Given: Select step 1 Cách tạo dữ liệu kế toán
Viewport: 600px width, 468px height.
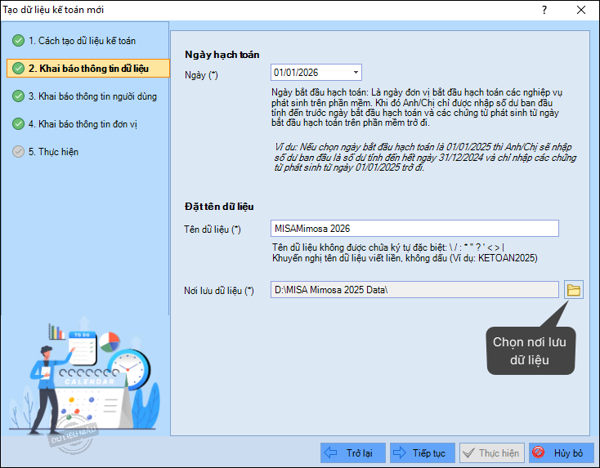Looking at the screenshot, I should (82, 41).
